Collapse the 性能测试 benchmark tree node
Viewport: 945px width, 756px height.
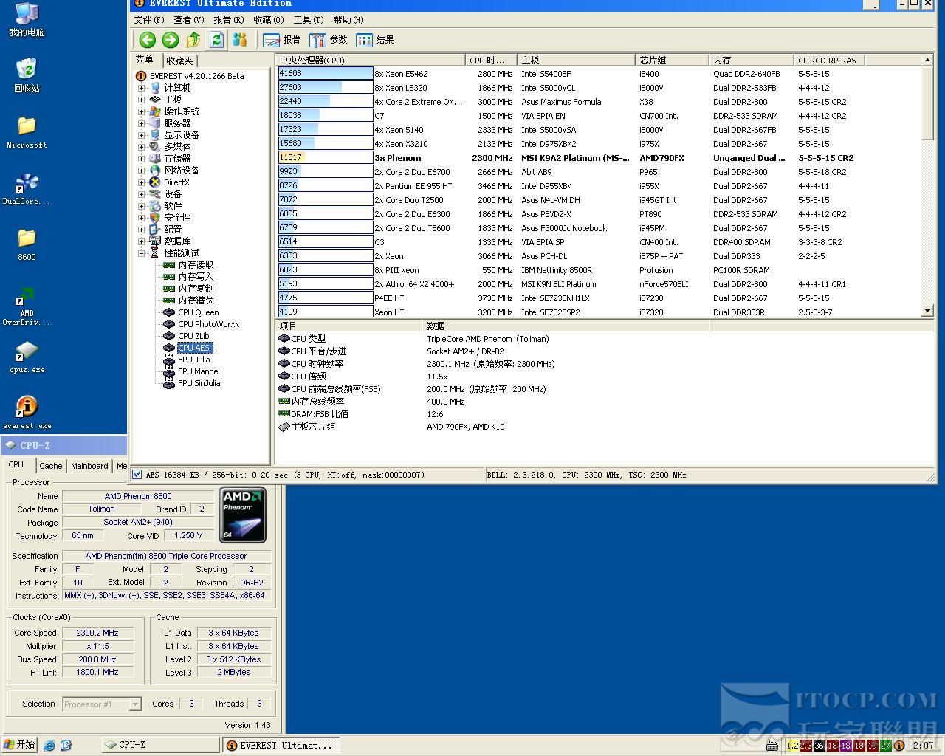click(x=141, y=253)
